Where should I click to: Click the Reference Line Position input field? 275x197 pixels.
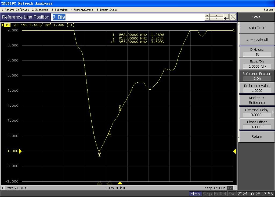128,17
